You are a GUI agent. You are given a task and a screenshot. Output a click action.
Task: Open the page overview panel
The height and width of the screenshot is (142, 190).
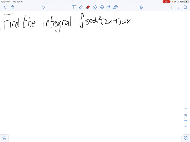[x=185, y=7]
